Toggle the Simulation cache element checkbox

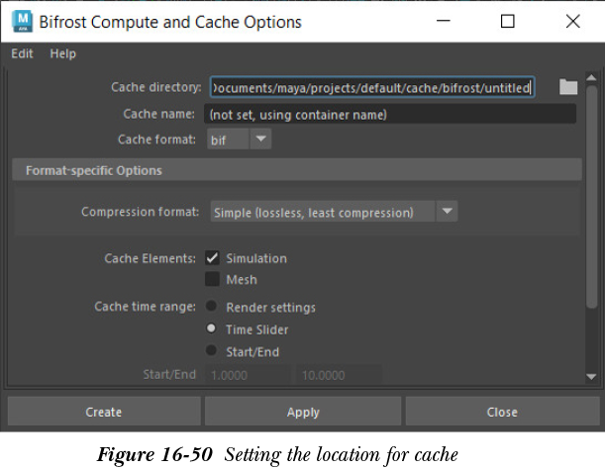(x=212, y=258)
